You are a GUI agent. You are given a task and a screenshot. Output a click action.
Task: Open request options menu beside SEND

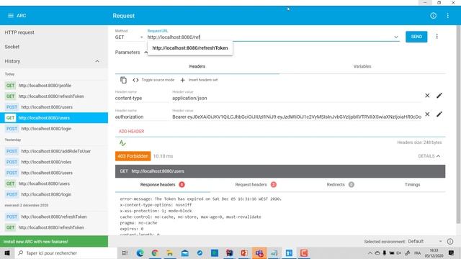coord(437,37)
